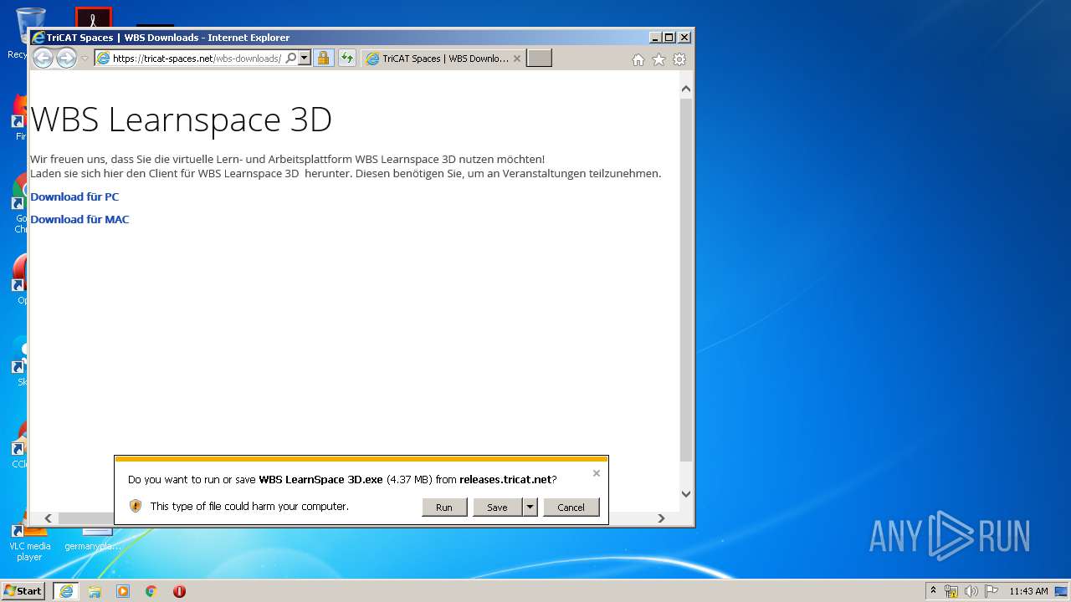
Task: Click the 11:43 AM clock
Action: click(1028, 591)
